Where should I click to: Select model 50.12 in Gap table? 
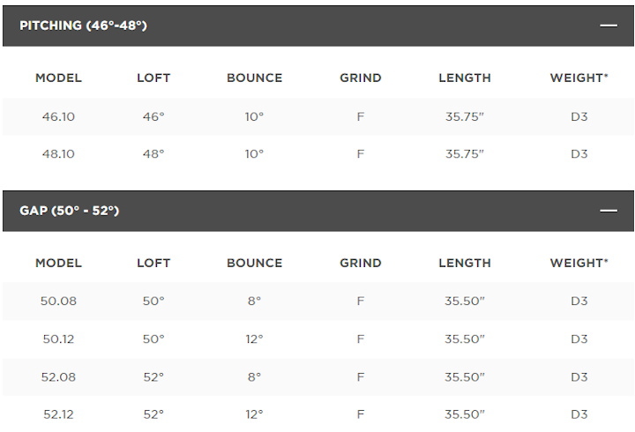point(59,339)
